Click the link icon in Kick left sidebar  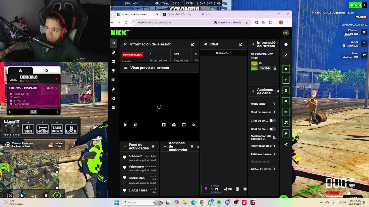(113, 52)
